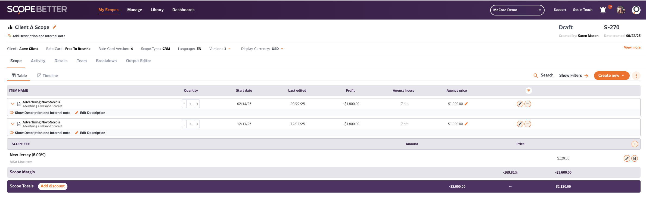The width and height of the screenshot is (646, 198).
Task: Edit the New Jersey fee with pencil icon
Action: [627, 158]
